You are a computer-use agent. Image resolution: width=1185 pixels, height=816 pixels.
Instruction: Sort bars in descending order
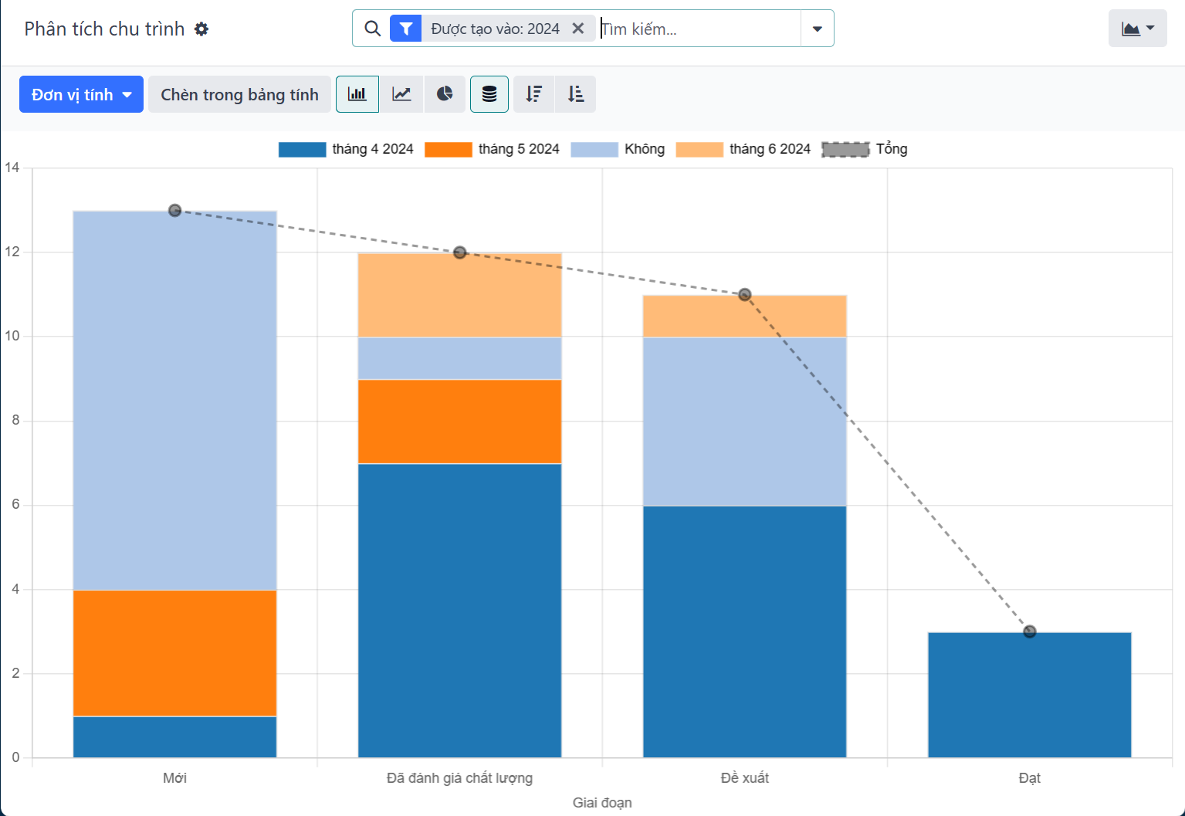click(533, 94)
